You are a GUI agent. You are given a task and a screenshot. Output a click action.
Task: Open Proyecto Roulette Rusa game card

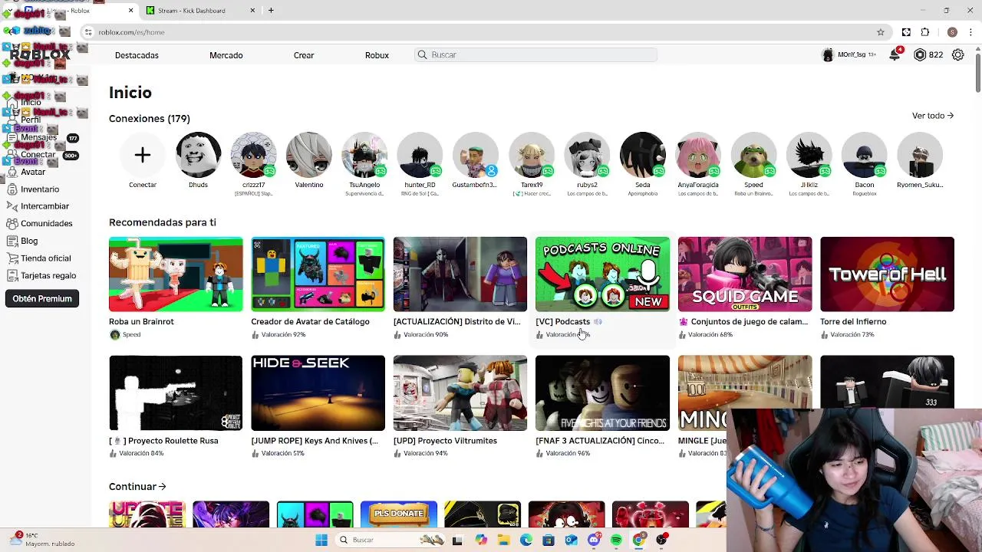176,406
